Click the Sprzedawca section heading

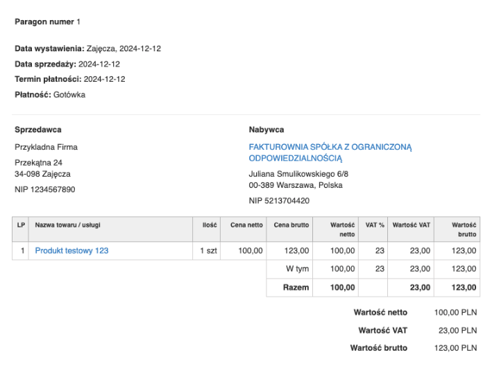[x=38, y=130]
